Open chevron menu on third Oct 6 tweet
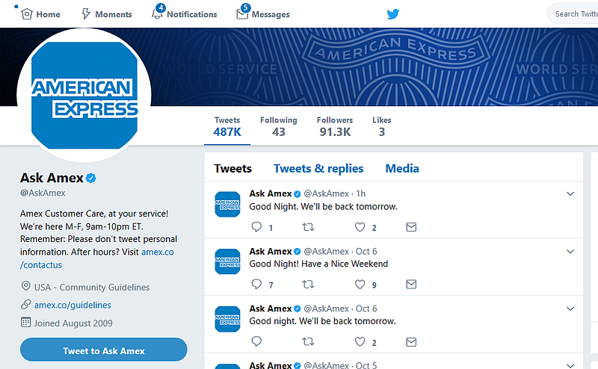Screen dimensions: 598x369 click(570, 308)
